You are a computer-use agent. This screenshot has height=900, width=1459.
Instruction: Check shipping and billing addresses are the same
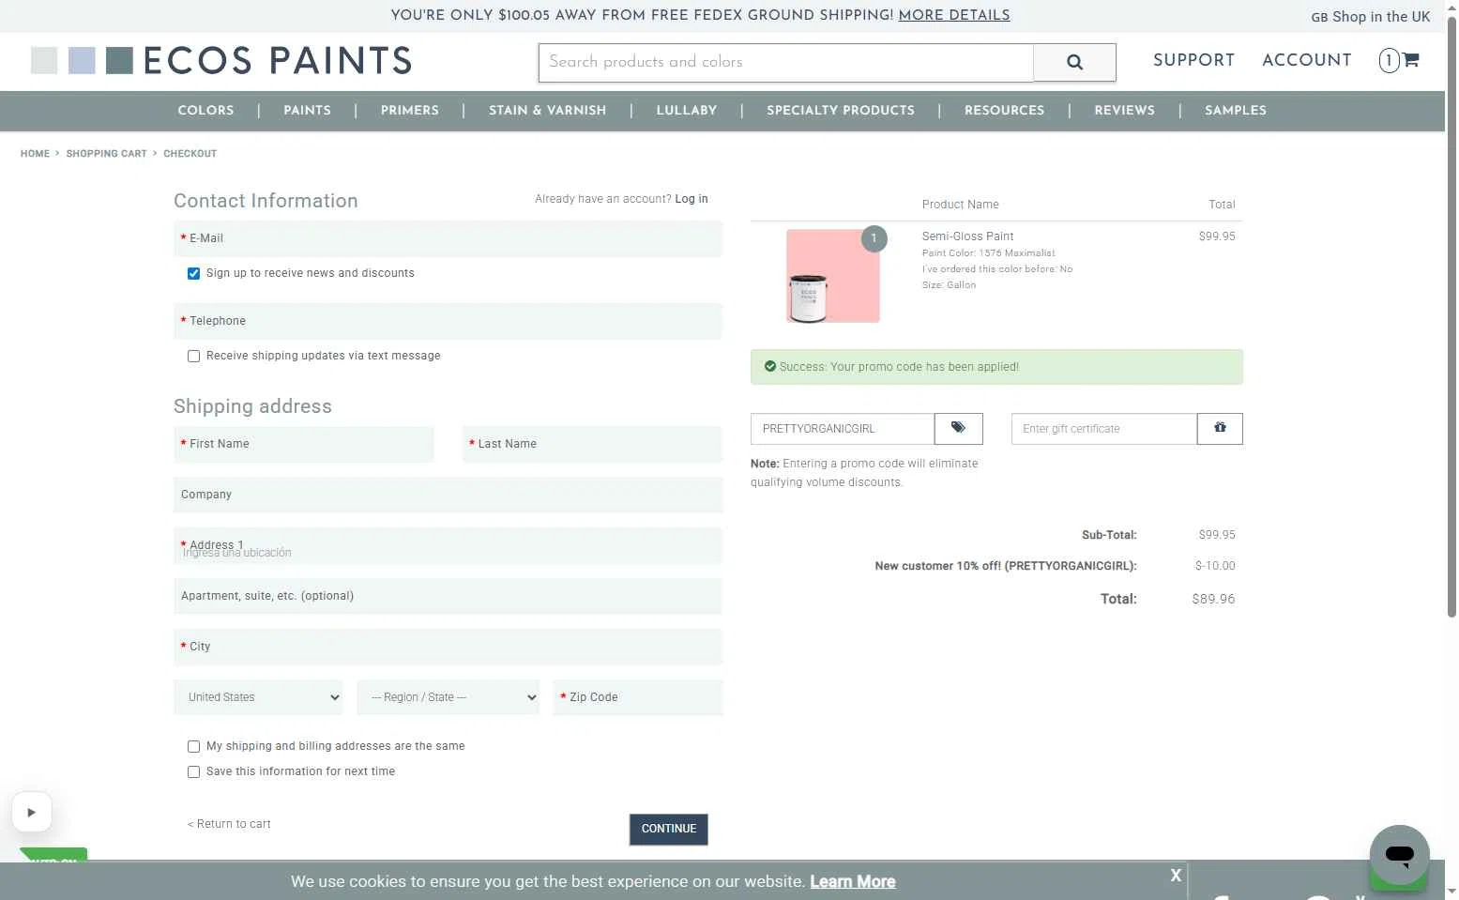[x=193, y=746]
